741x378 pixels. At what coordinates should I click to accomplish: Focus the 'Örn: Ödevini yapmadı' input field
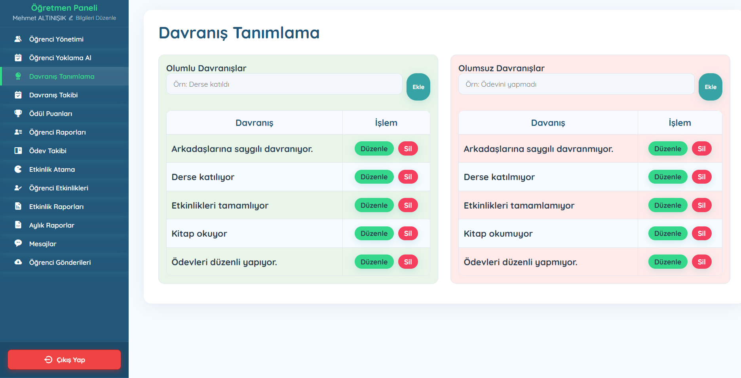click(x=576, y=84)
